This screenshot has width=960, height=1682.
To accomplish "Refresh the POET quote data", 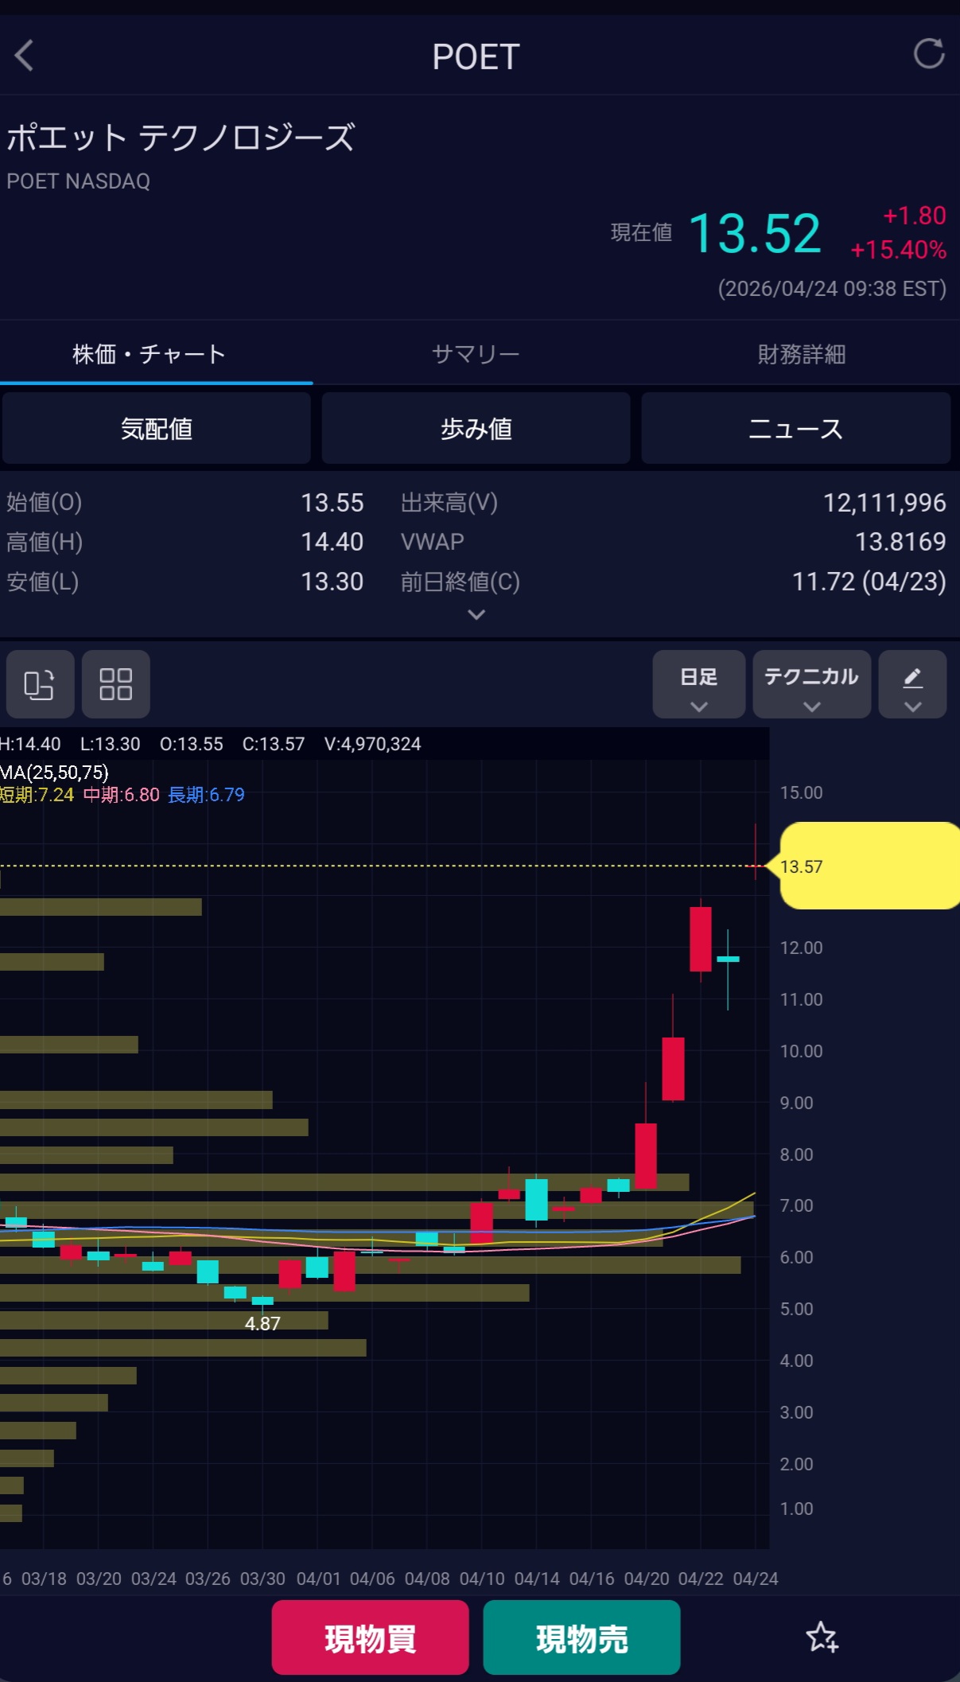I will click(x=928, y=54).
